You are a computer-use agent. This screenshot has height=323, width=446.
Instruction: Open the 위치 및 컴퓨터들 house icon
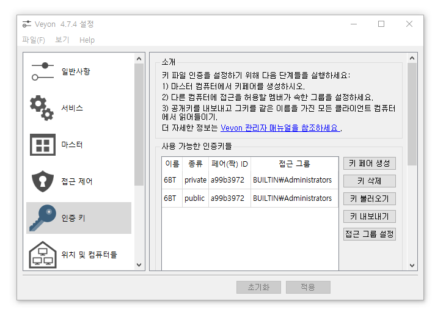point(43,255)
